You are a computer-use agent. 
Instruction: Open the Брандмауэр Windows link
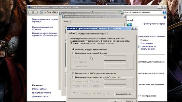click(42, 93)
